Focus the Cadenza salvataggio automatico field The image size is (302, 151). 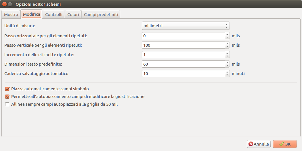point(184,73)
